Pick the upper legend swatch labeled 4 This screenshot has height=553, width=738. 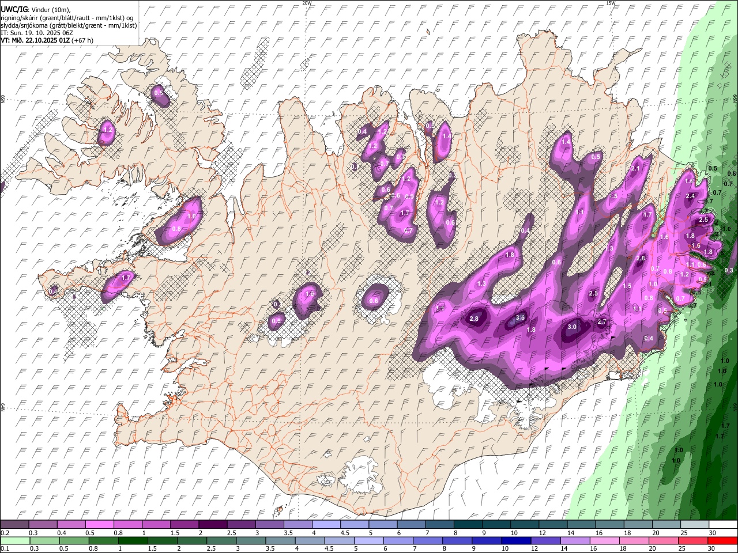[326, 524]
